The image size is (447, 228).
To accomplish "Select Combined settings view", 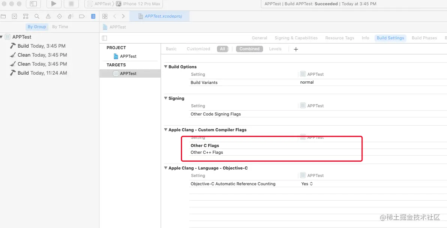I will (250, 49).
